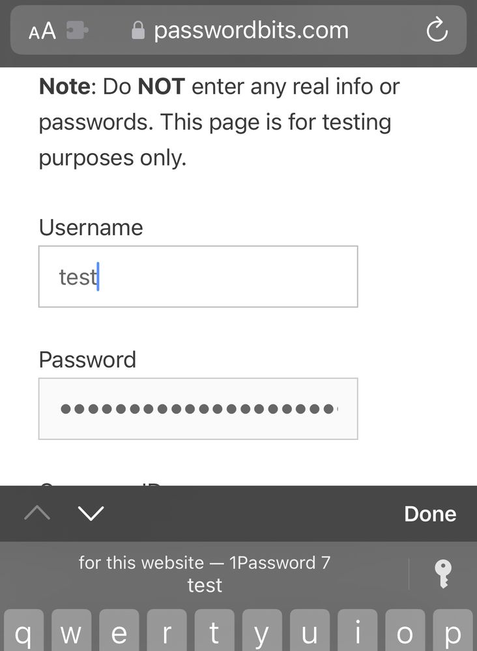477x651 pixels.
Task: Go to previous field with up chevron
Action: click(37, 514)
